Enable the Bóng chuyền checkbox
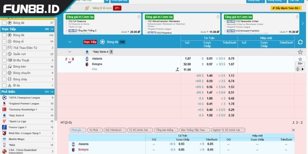Screen dimensions: 308x154 (4, 73)
